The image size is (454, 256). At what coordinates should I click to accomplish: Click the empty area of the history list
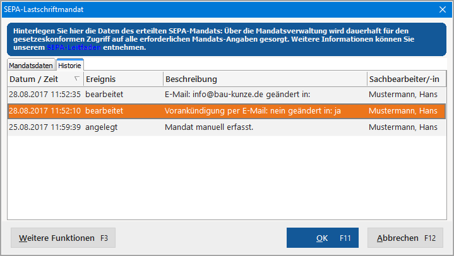click(x=227, y=178)
